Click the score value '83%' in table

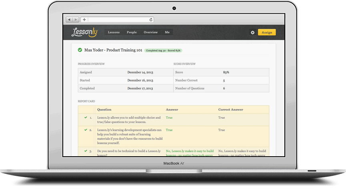[226, 72]
